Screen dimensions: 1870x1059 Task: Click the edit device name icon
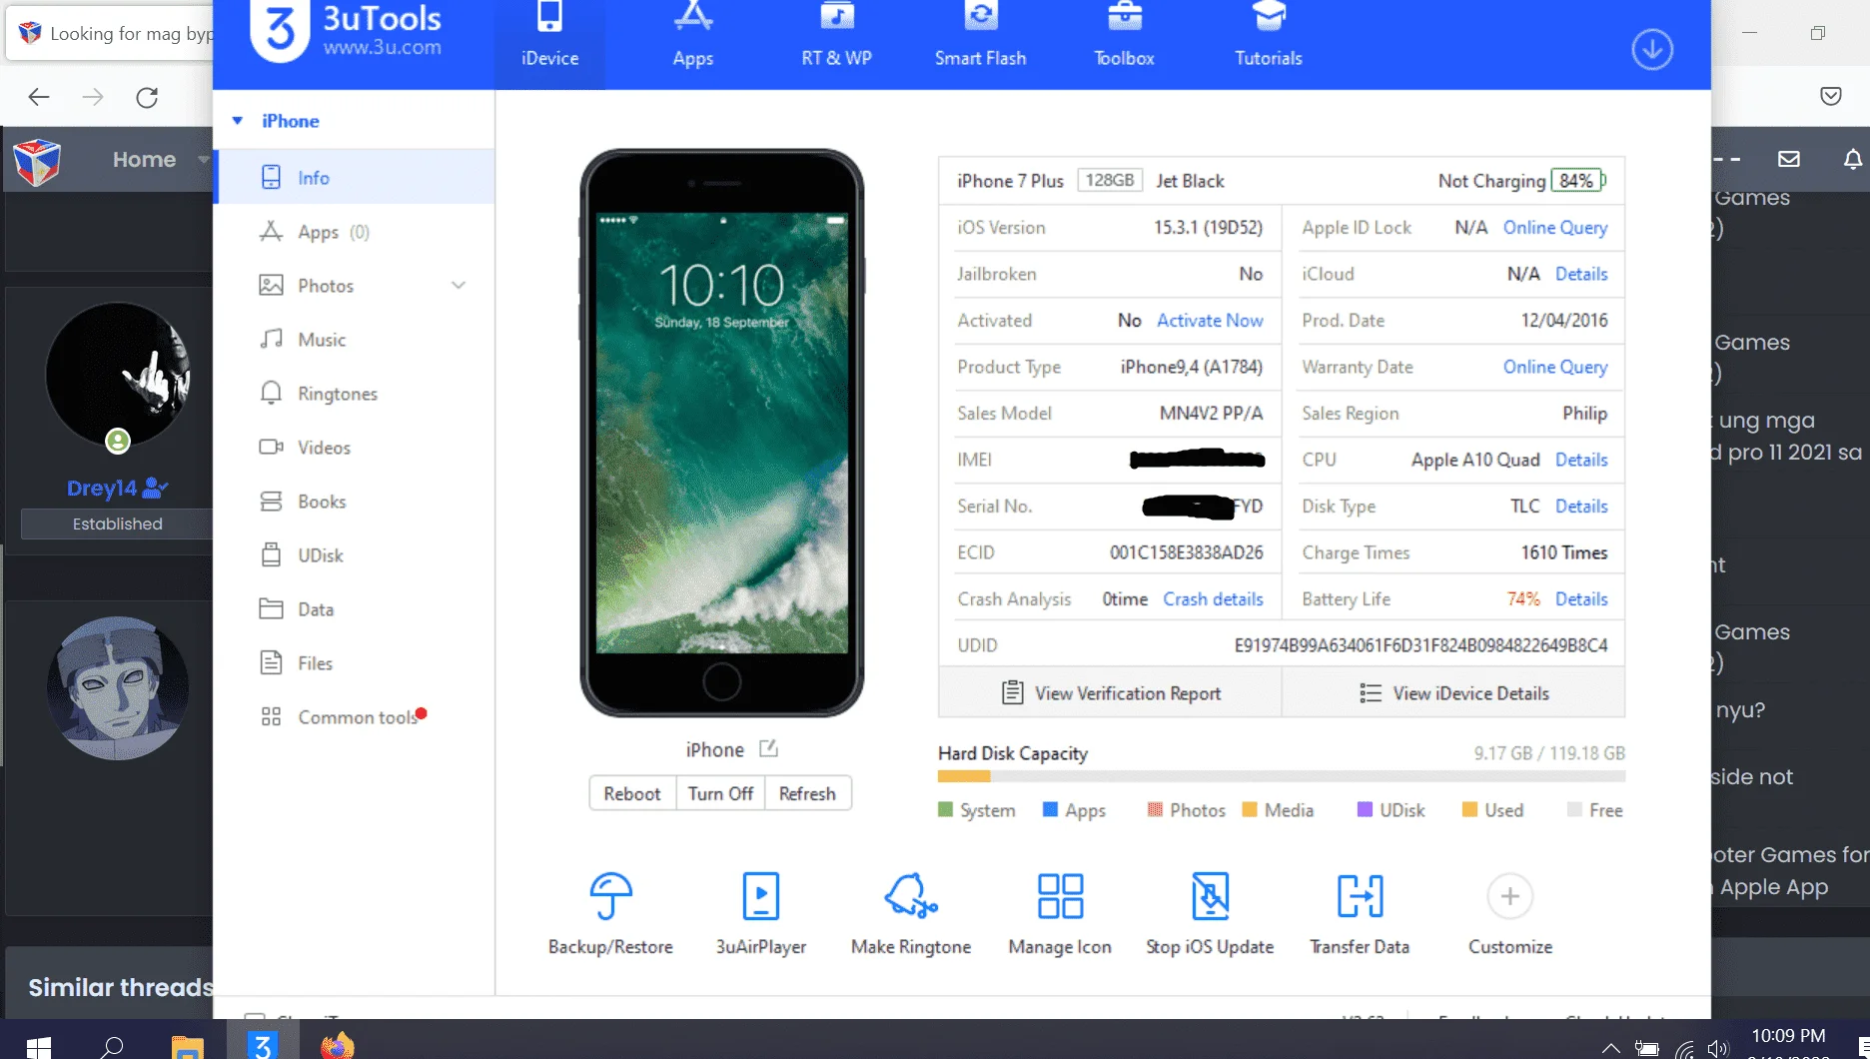[768, 748]
